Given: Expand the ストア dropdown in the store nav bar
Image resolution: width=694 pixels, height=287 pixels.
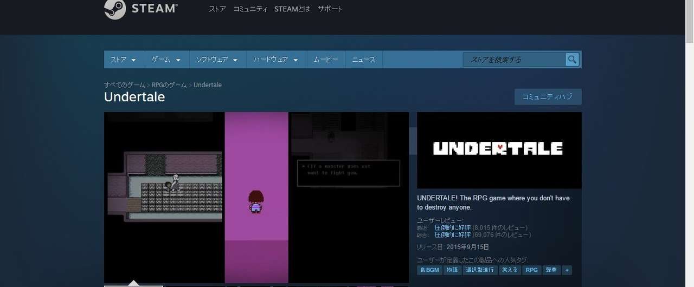Looking at the screenshot, I should click(124, 60).
